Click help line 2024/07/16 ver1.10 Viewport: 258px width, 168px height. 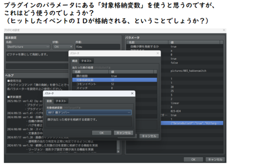[x=52, y=145]
